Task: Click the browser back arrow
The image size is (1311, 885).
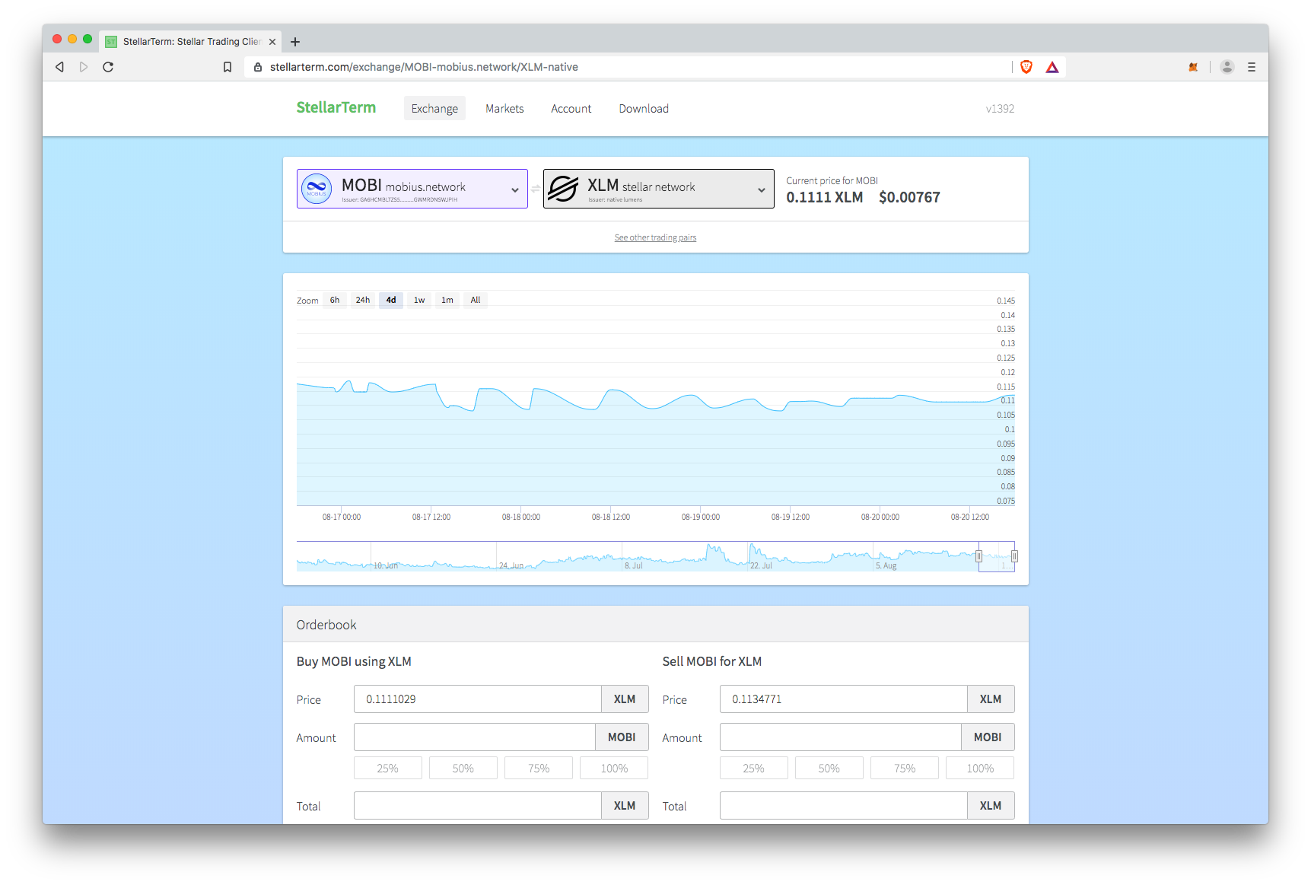Action: [59, 67]
